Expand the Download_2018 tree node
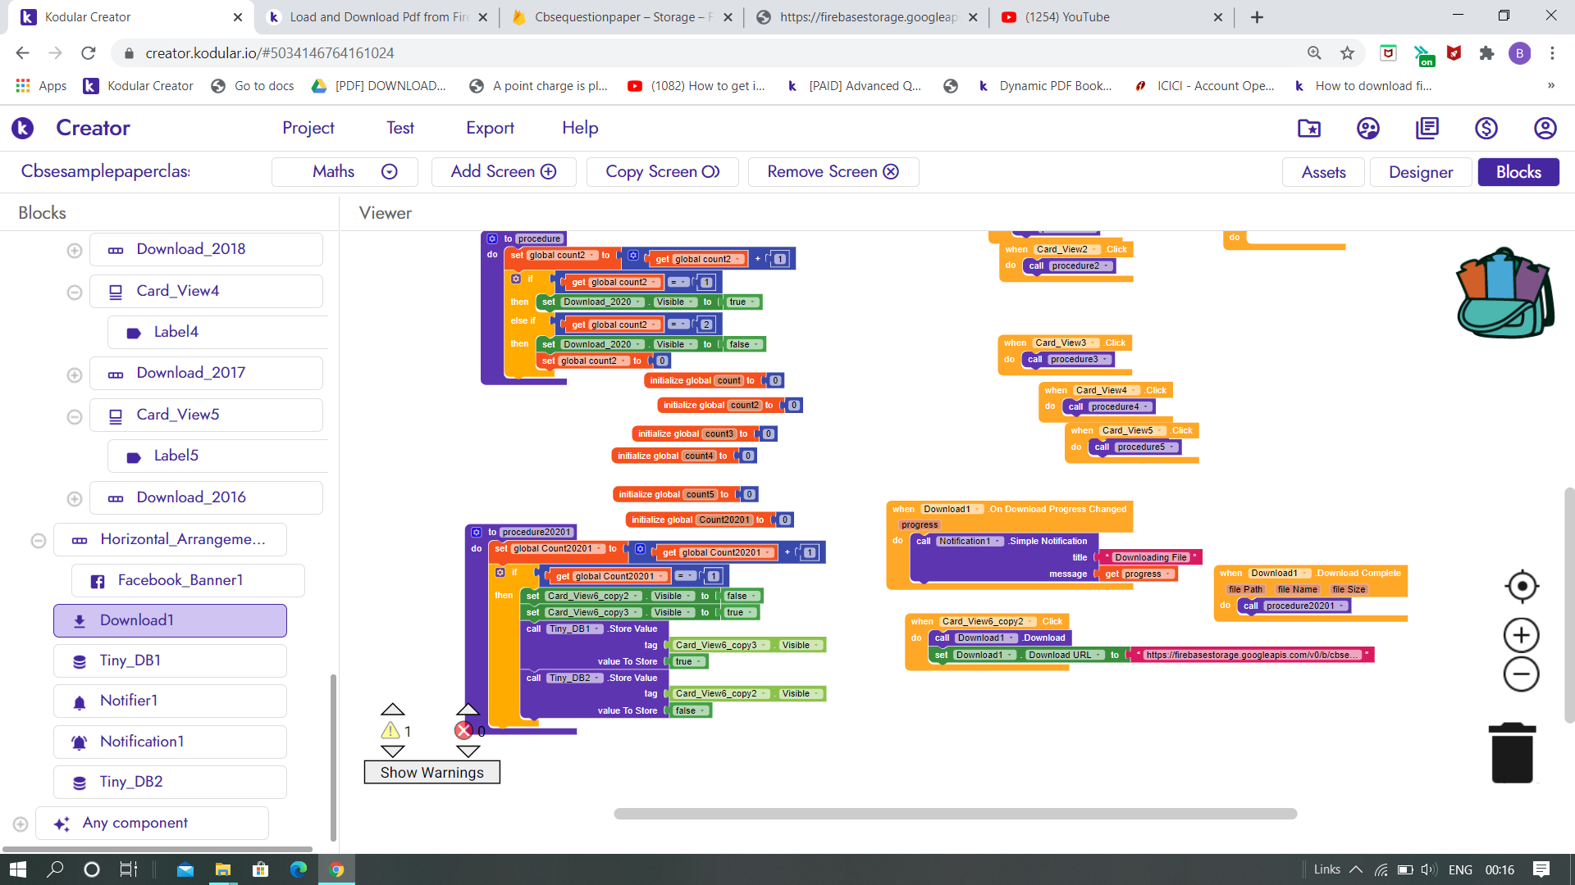 pos(75,250)
